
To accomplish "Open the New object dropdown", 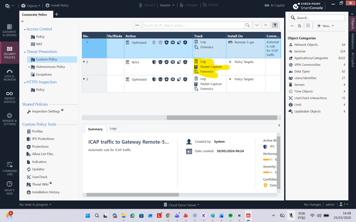I will click(x=325, y=26).
